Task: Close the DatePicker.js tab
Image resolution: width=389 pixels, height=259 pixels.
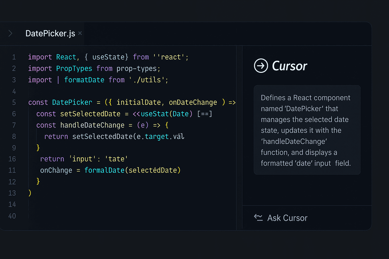Action: pyautogui.click(x=80, y=33)
